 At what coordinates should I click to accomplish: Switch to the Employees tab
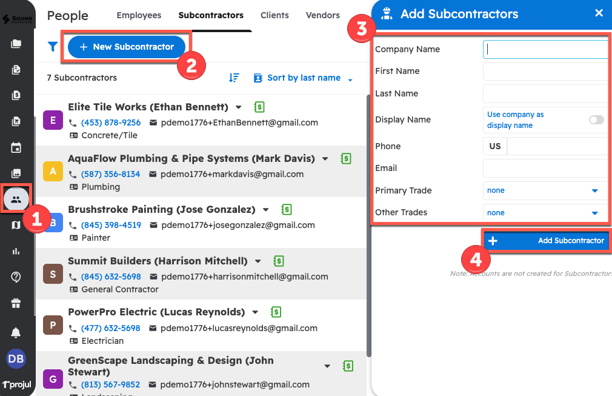coord(139,15)
